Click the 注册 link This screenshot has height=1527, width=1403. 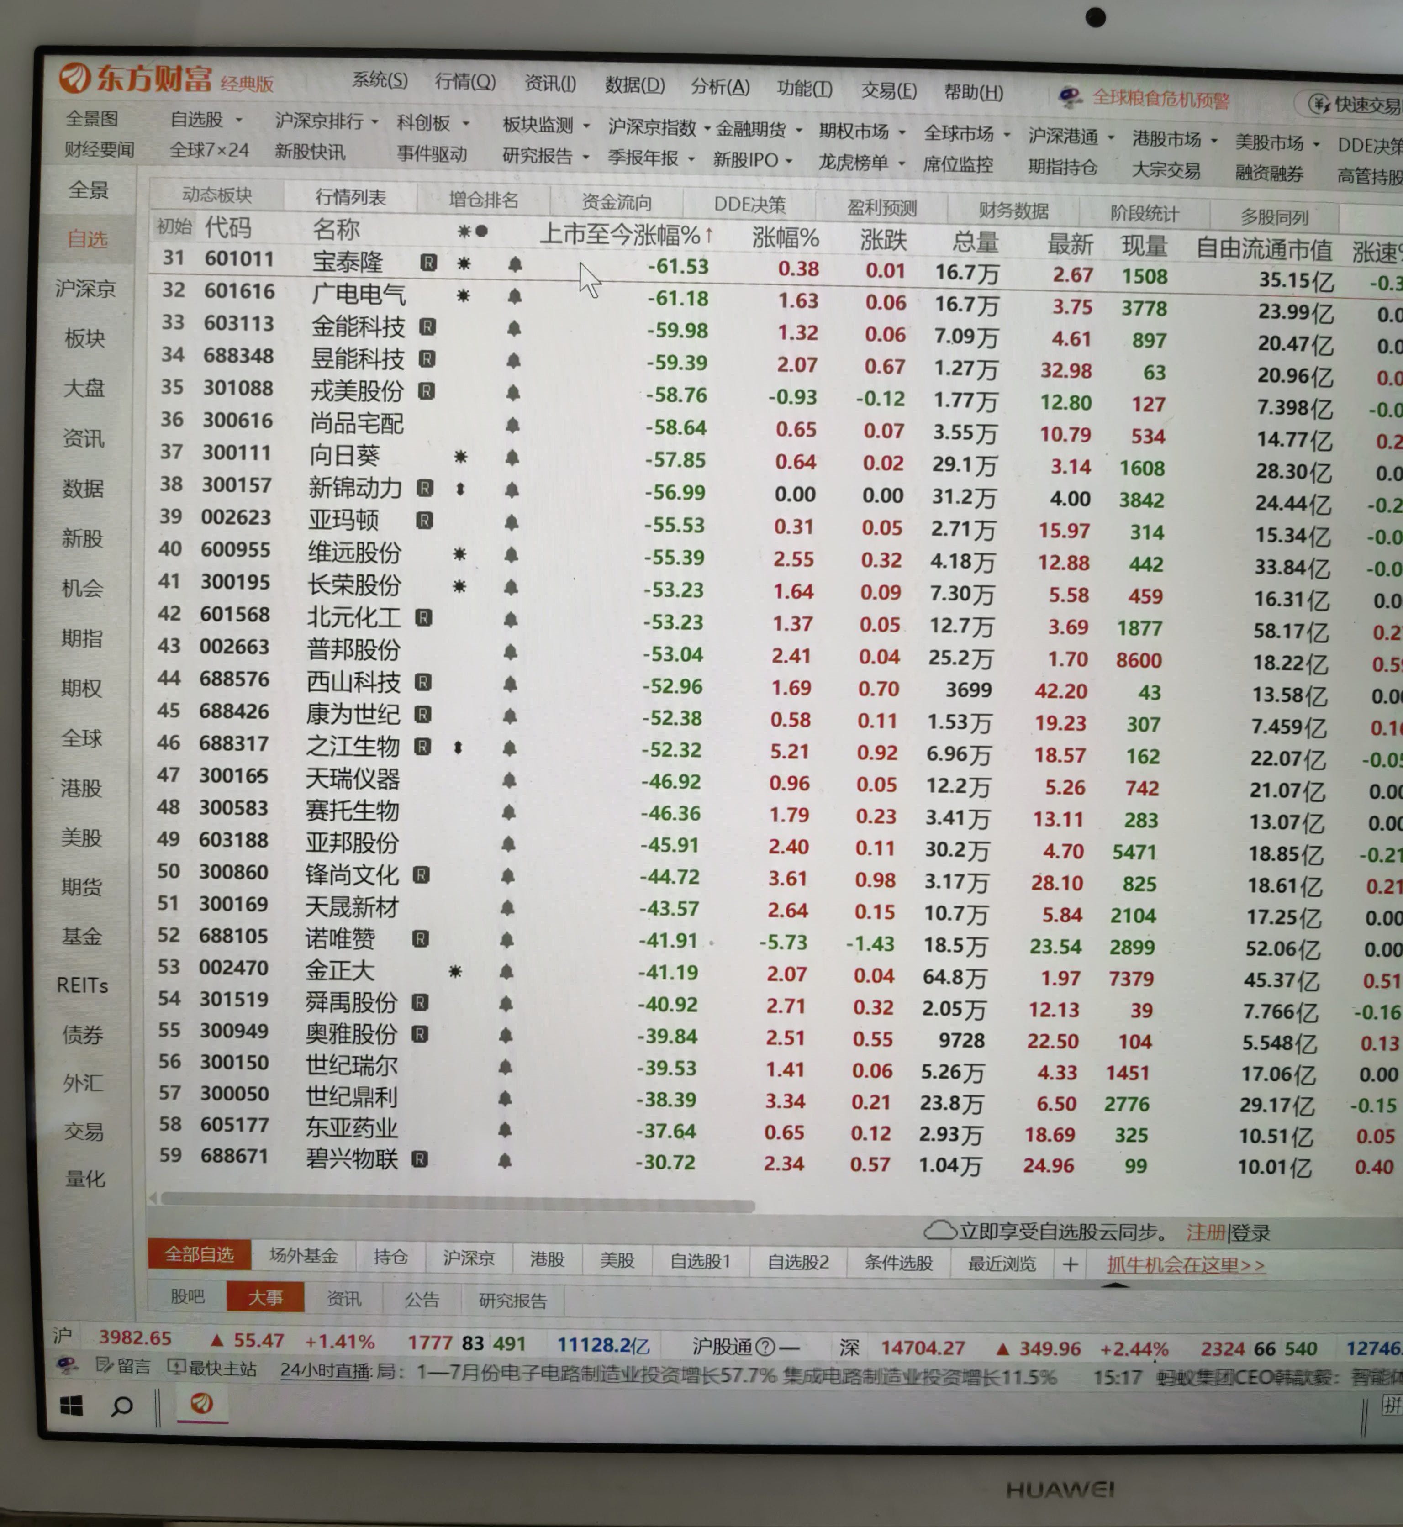coord(1206,1232)
